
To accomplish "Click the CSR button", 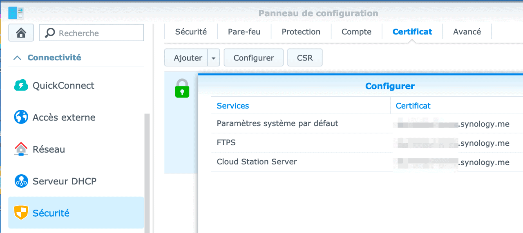I will point(305,58).
